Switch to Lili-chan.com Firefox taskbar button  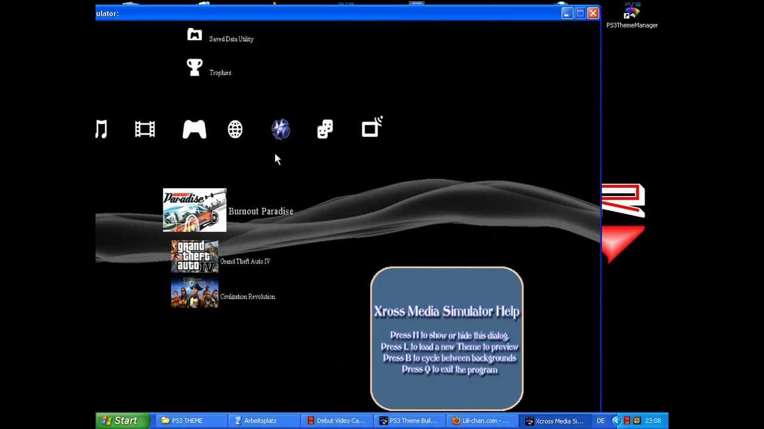coord(481,421)
